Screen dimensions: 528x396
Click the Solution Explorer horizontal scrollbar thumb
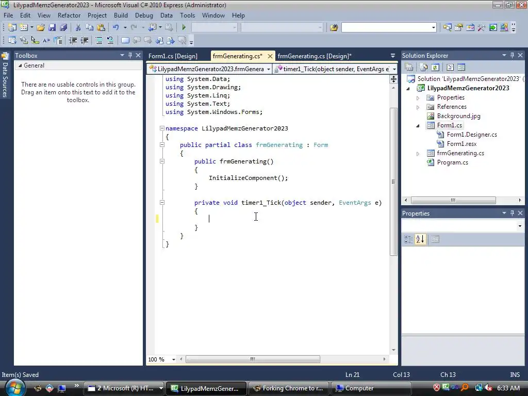[x=453, y=201]
